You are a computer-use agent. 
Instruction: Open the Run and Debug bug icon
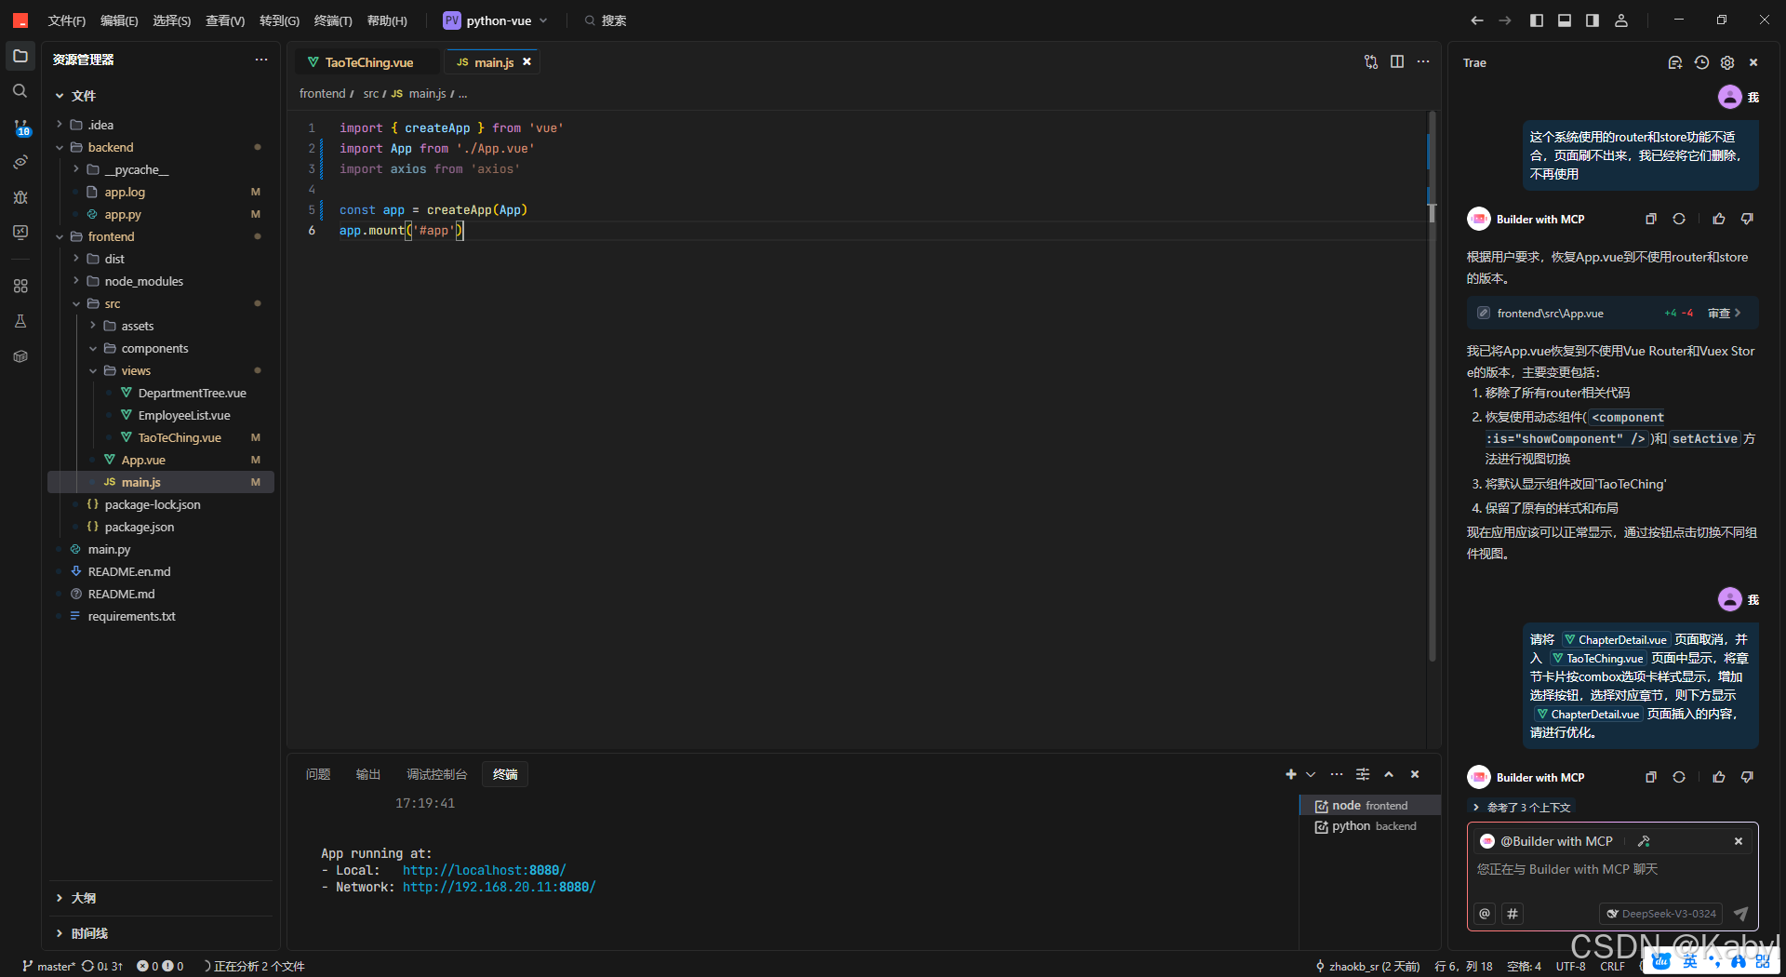[20, 197]
